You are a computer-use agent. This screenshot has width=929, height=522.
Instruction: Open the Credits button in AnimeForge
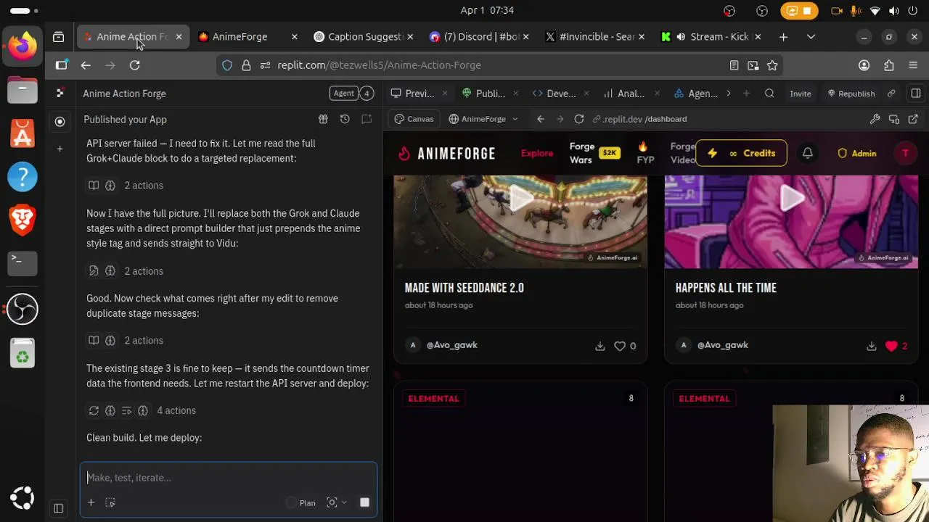coord(741,153)
